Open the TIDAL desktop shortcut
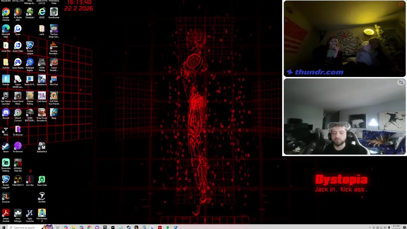Viewport: 407px width, 229px height. (6, 131)
